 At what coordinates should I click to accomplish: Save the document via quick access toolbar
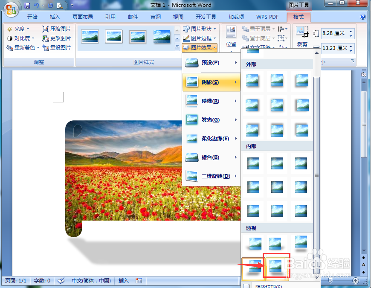tap(27, 5)
